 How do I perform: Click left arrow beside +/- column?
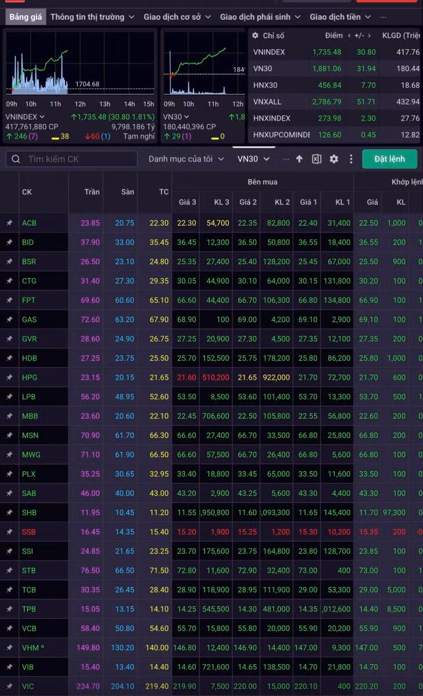point(349,36)
